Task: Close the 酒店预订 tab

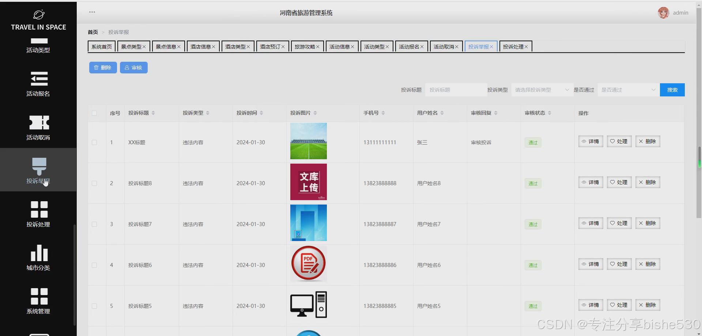Action: tap(283, 47)
